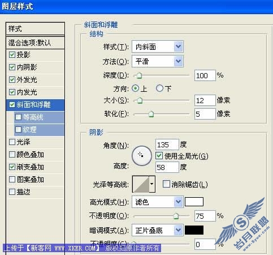Toggle the 斜面和浮雕 checkbox
273x255 pixels.
click(12, 105)
